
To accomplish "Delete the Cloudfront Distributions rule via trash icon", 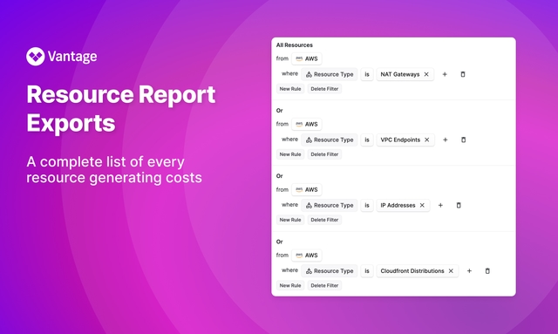I will point(487,271).
